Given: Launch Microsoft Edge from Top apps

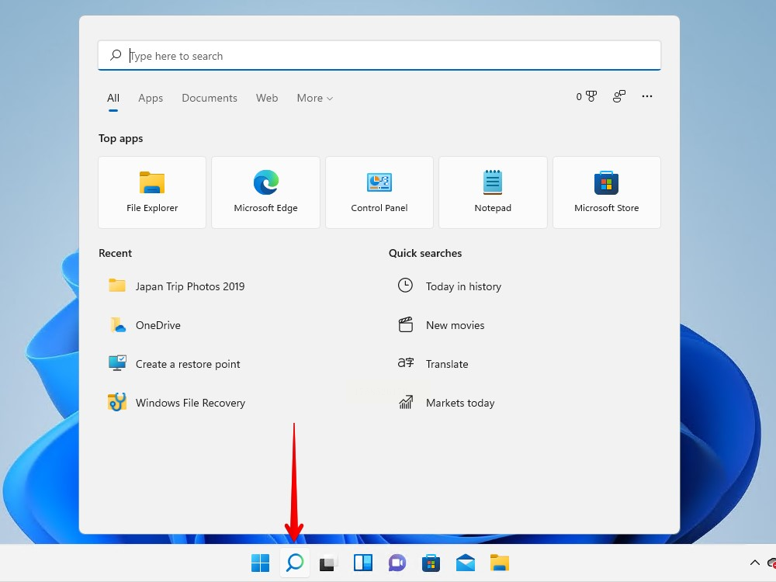Looking at the screenshot, I should (x=265, y=192).
